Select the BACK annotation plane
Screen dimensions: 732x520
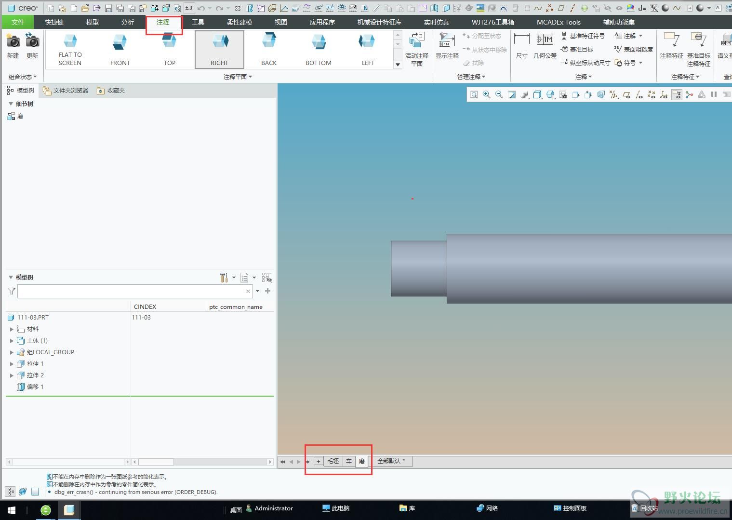click(269, 50)
